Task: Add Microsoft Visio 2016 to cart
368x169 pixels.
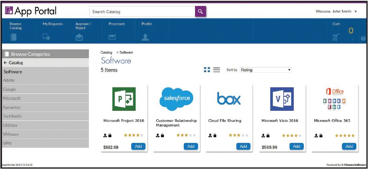Action: coord(297,146)
